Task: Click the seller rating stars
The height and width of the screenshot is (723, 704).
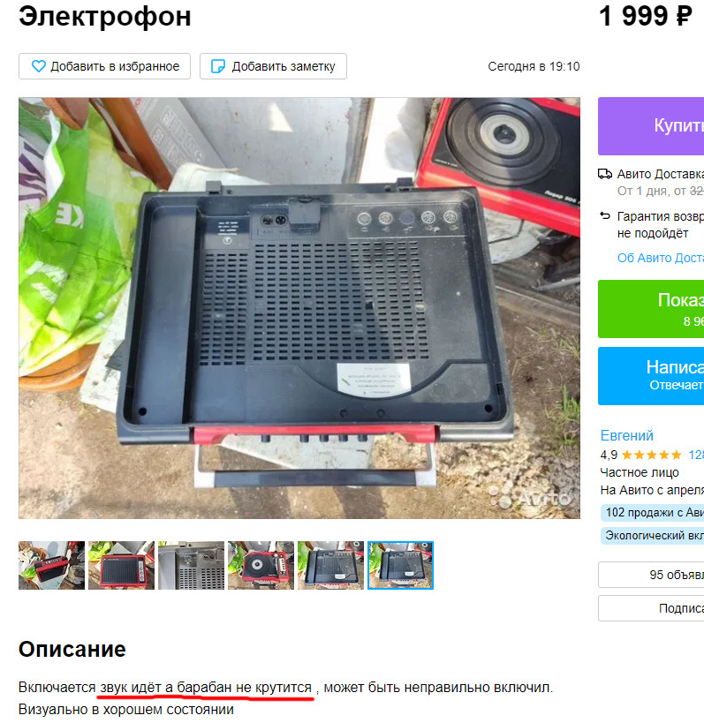Action: pyautogui.click(x=651, y=456)
